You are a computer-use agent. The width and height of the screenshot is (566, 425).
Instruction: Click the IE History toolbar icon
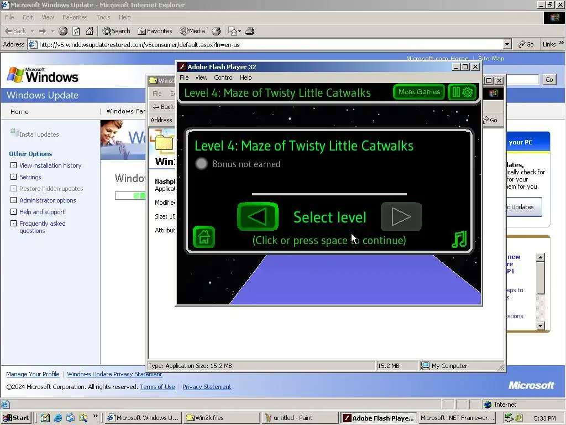(216, 31)
